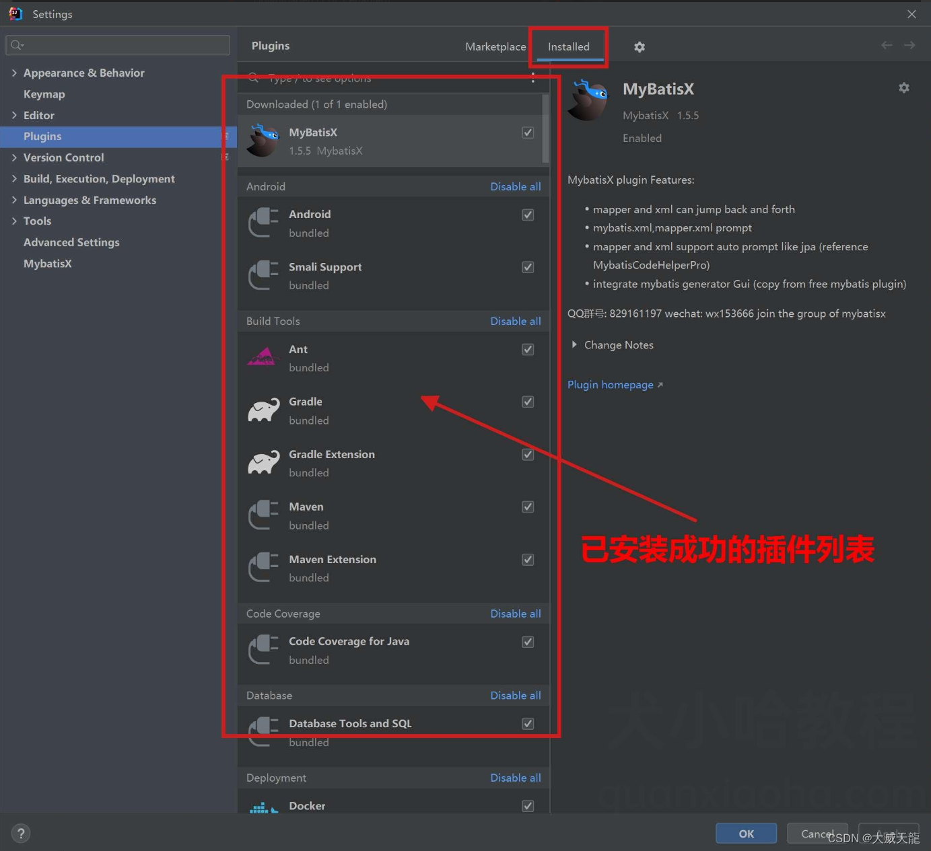Click the plugin list scrollbar
The image size is (931, 851).
click(546, 129)
